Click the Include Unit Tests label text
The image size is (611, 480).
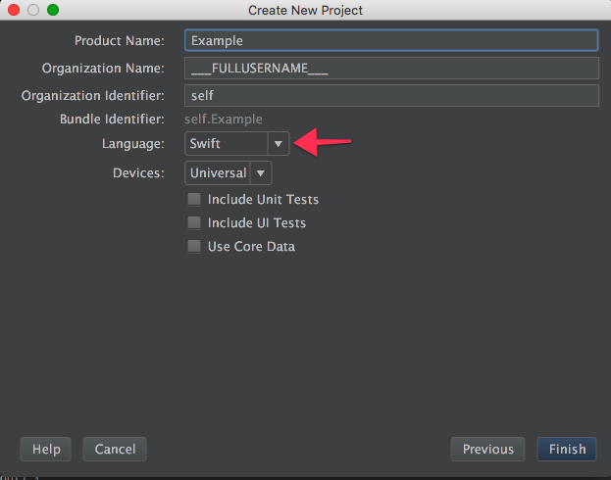point(263,200)
